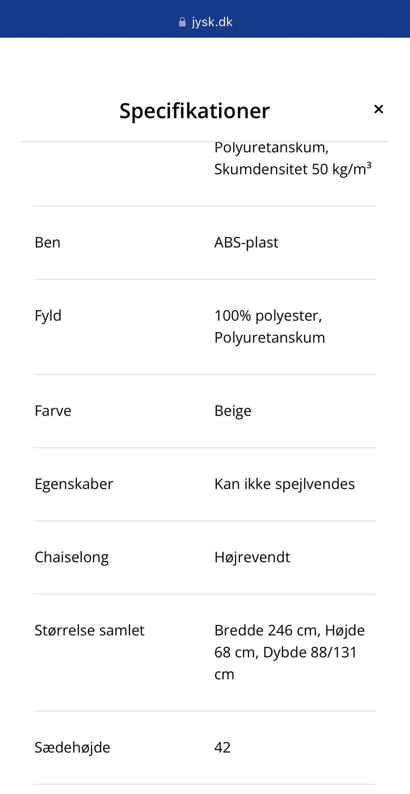The image size is (410, 794).
Task: Select the Fyld row label
Action: pyautogui.click(x=48, y=315)
